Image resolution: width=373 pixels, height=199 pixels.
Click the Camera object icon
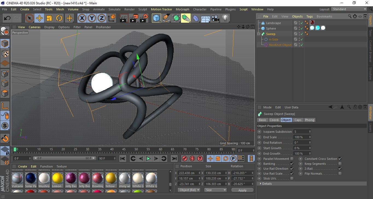click(x=215, y=18)
